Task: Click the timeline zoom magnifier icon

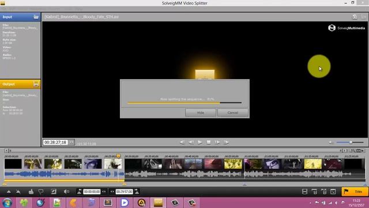Action: tap(353, 151)
